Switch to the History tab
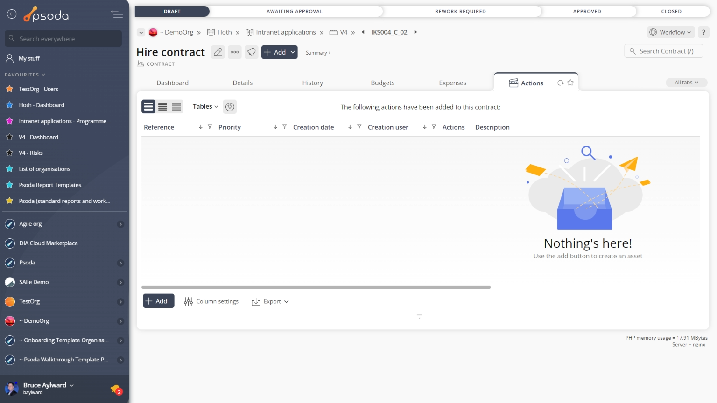The width and height of the screenshot is (717, 403). [313, 83]
